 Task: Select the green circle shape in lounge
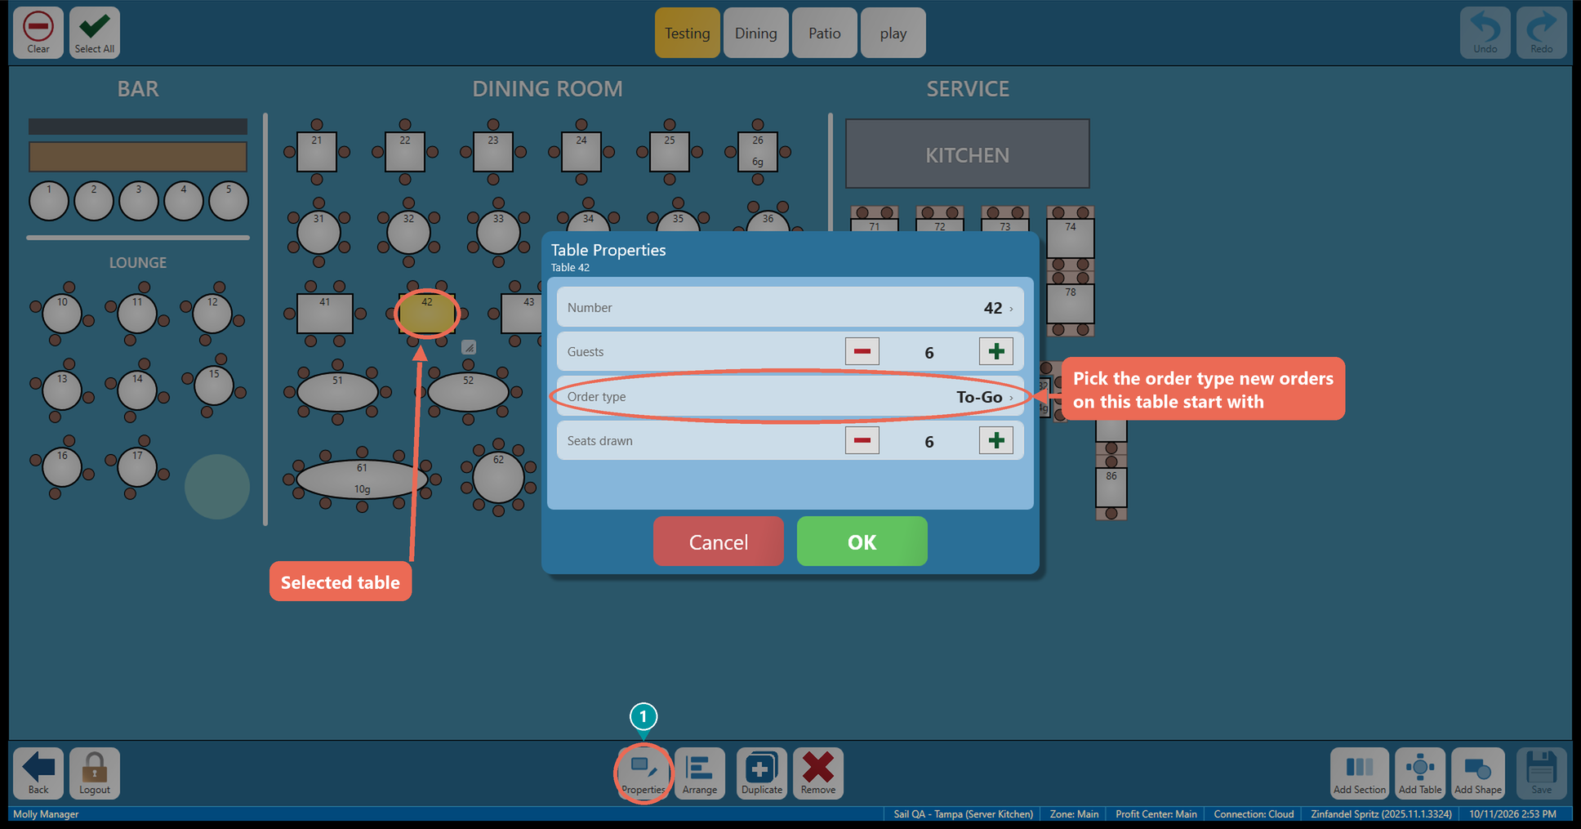coord(217,487)
